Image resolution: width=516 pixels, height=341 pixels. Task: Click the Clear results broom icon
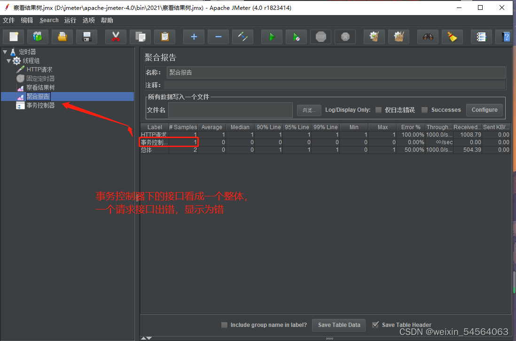[374, 37]
